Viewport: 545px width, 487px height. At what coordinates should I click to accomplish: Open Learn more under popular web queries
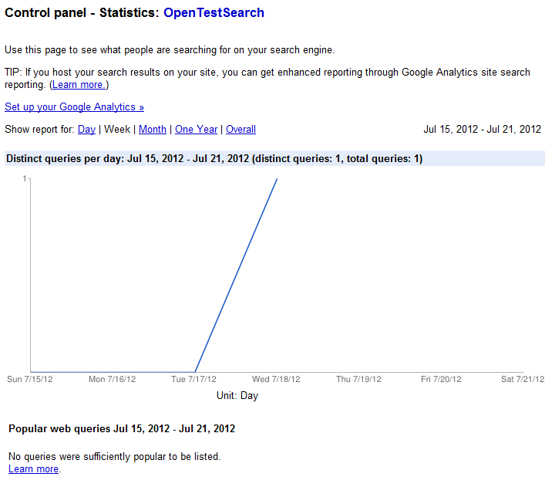tap(33, 469)
